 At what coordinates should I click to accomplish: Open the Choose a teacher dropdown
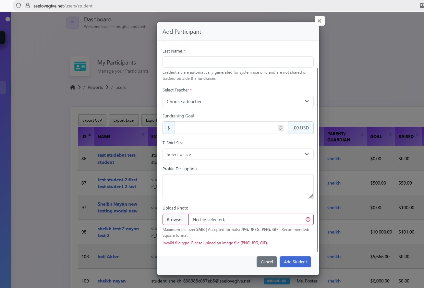(238, 102)
